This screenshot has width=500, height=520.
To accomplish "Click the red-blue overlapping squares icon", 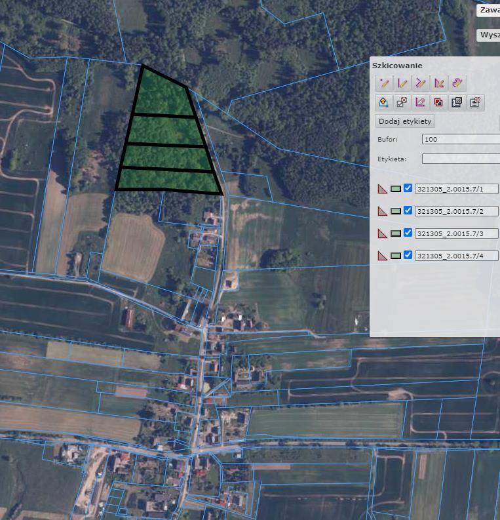I will [x=439, y=102].
